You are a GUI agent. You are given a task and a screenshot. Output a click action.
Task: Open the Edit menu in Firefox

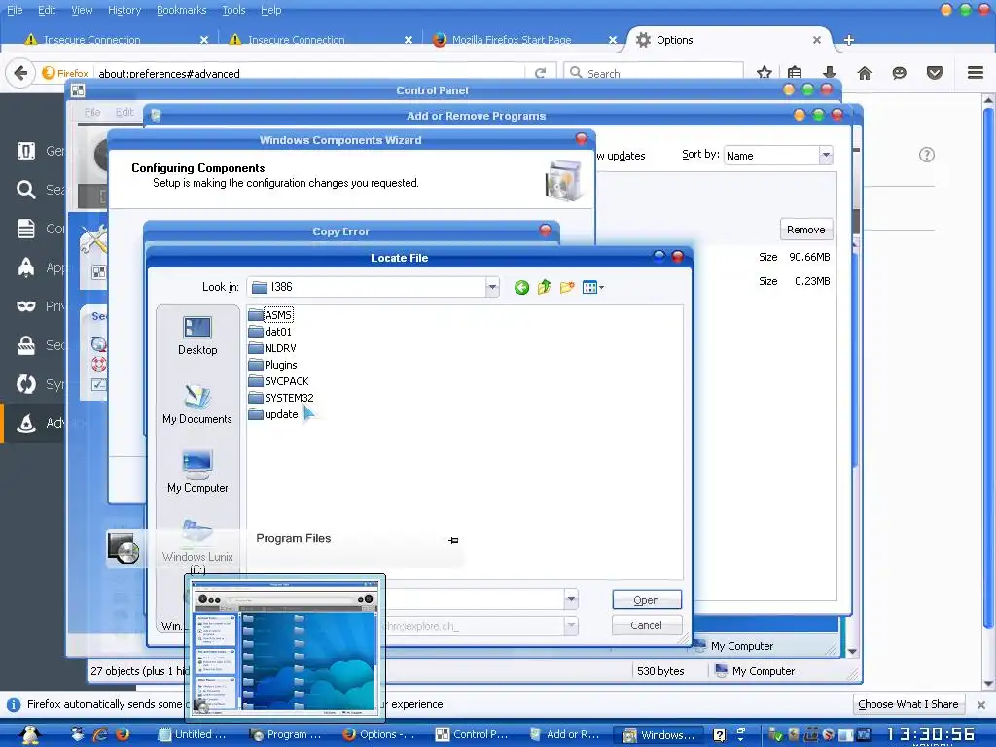[x=47, y=10]
